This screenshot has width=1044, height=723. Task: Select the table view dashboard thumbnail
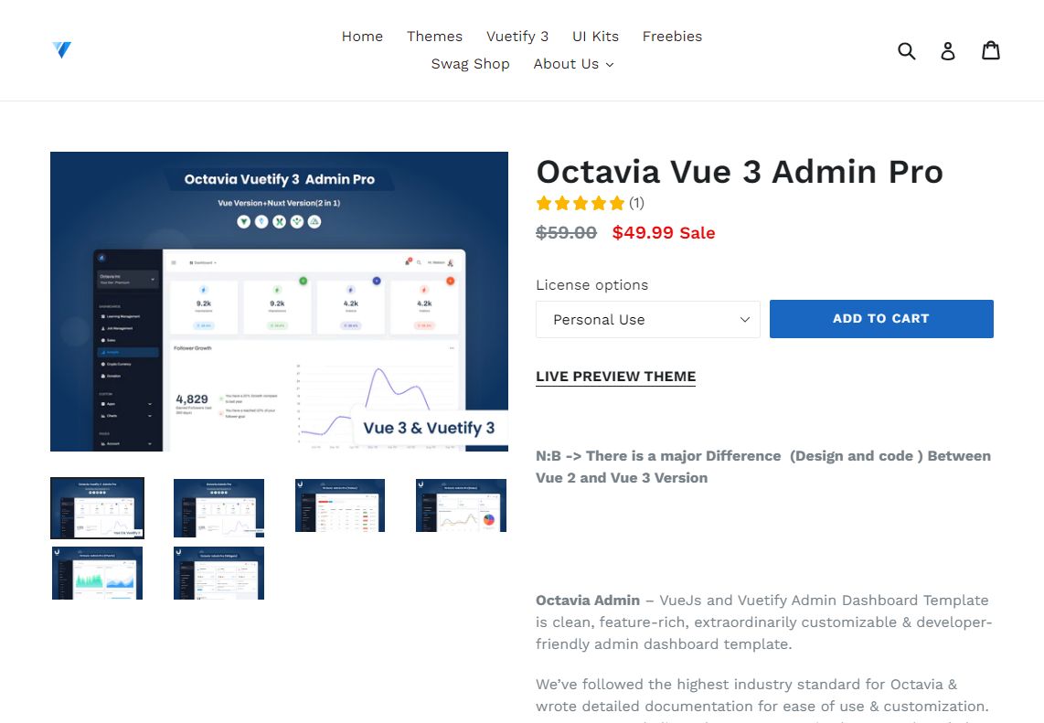tap(339, 505)
